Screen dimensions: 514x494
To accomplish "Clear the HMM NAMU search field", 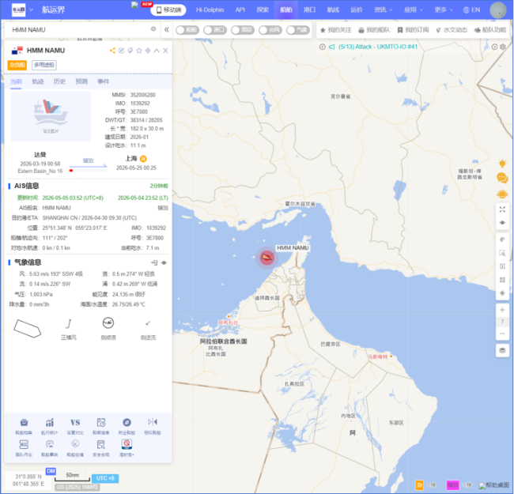I will 153,29.
